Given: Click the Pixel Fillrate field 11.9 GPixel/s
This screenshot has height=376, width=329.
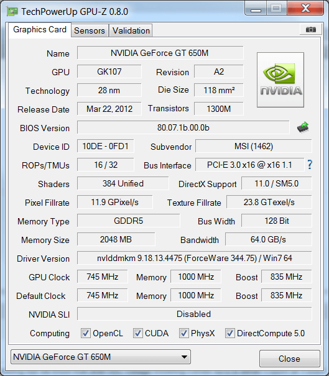Looking at the screenshot, I should 114,203.
